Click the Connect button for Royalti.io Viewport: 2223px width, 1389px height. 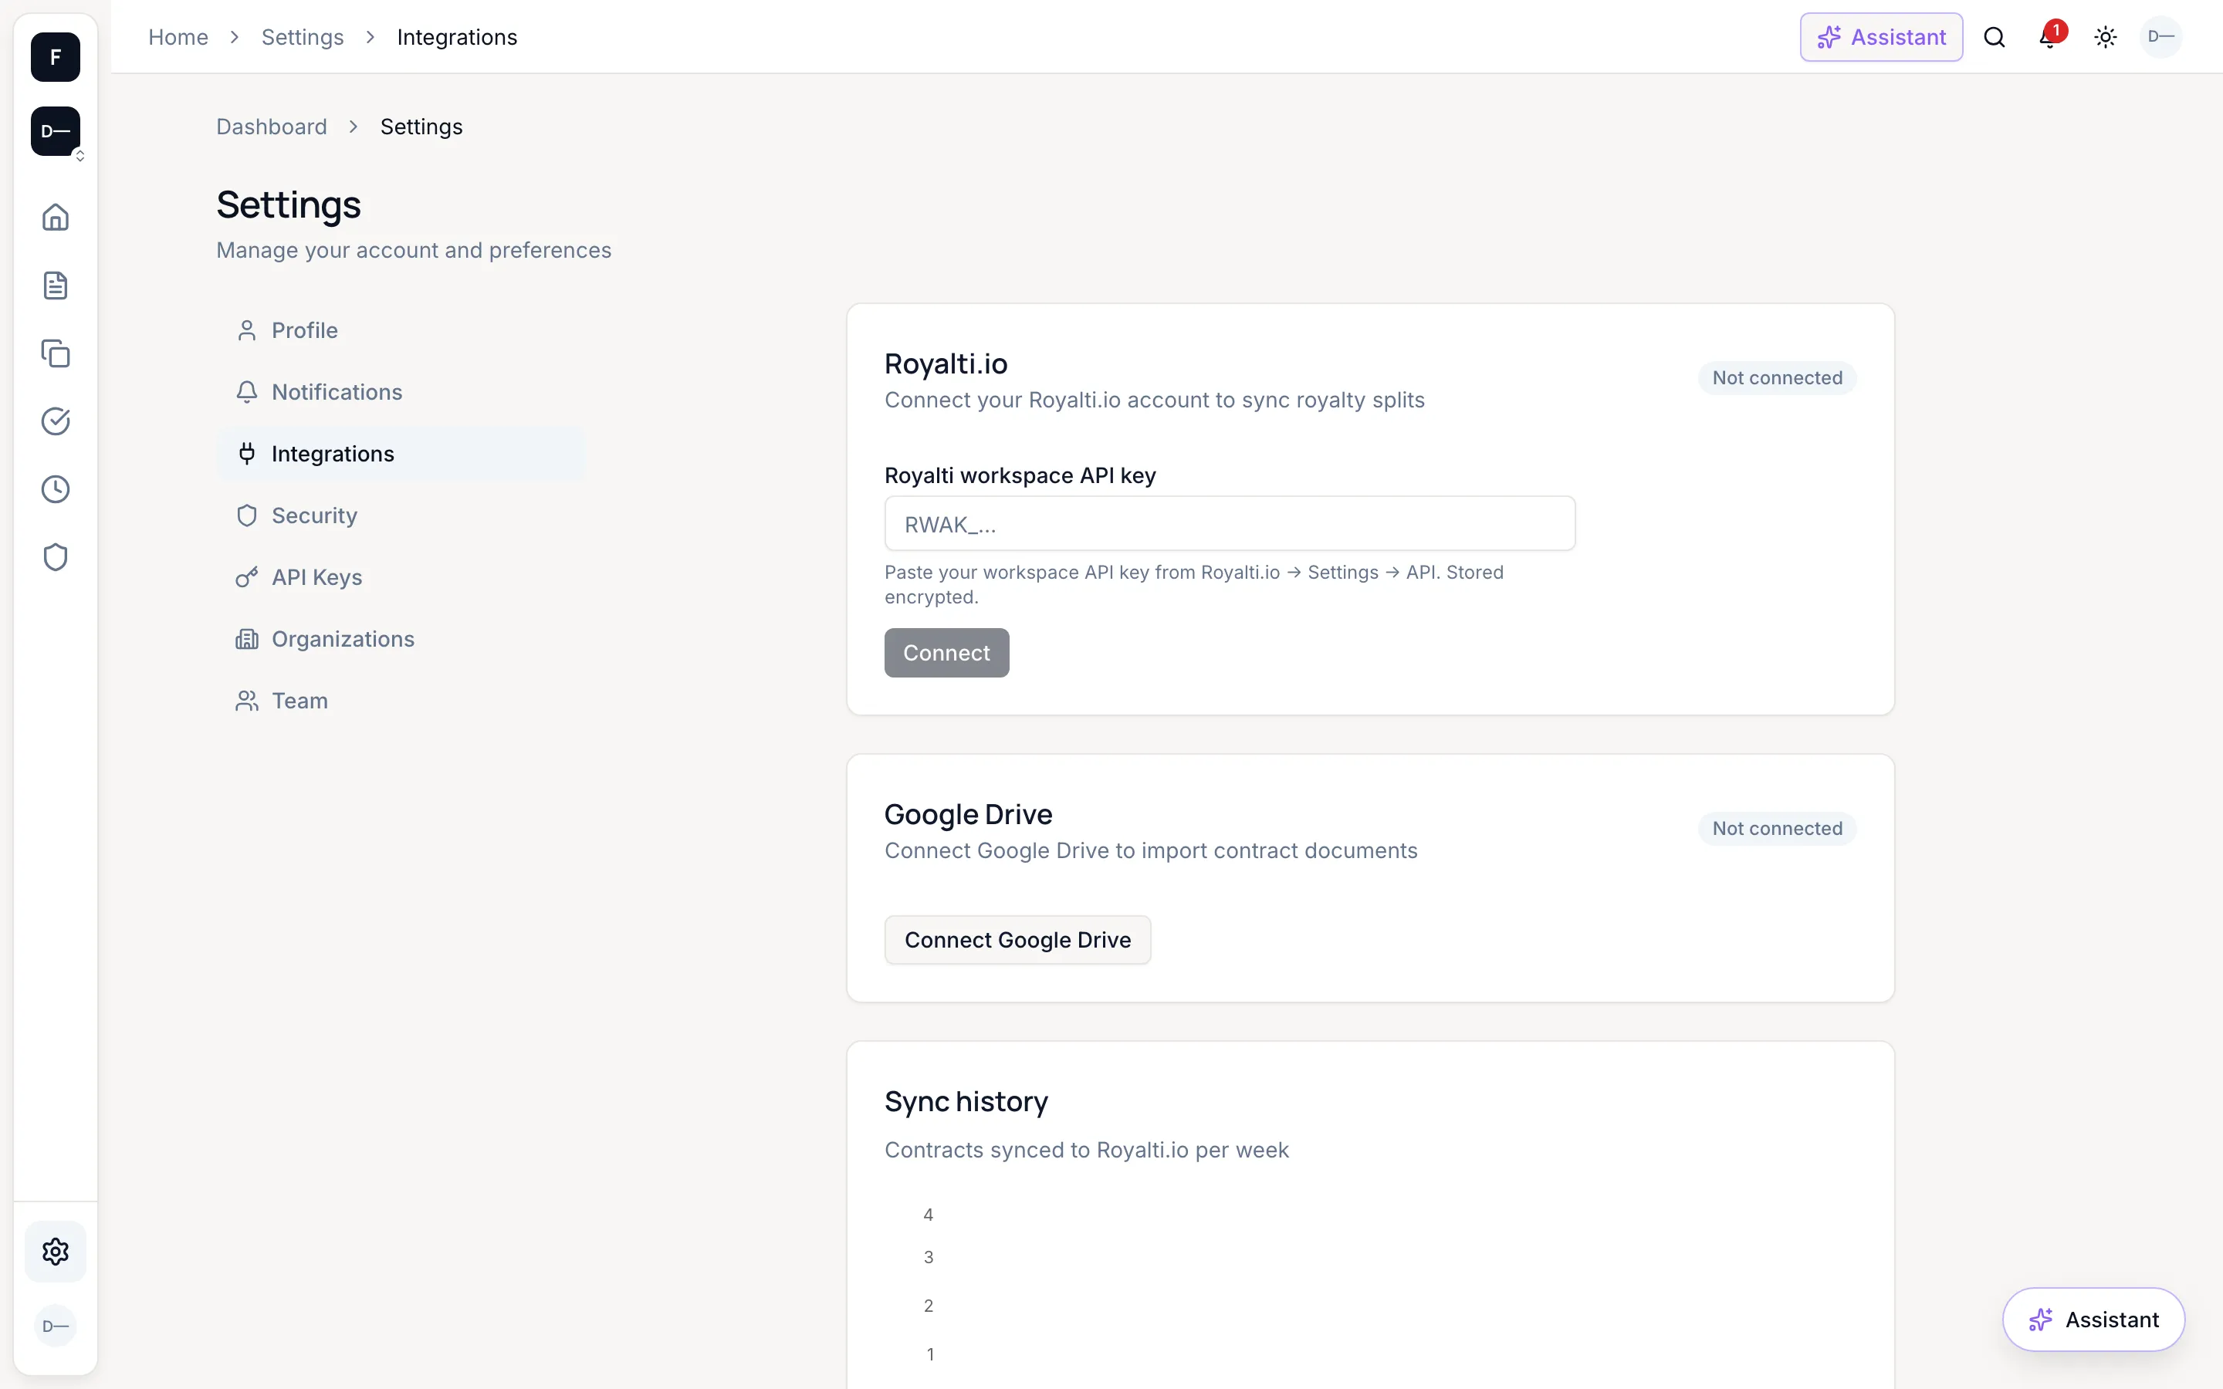(946, 652)
